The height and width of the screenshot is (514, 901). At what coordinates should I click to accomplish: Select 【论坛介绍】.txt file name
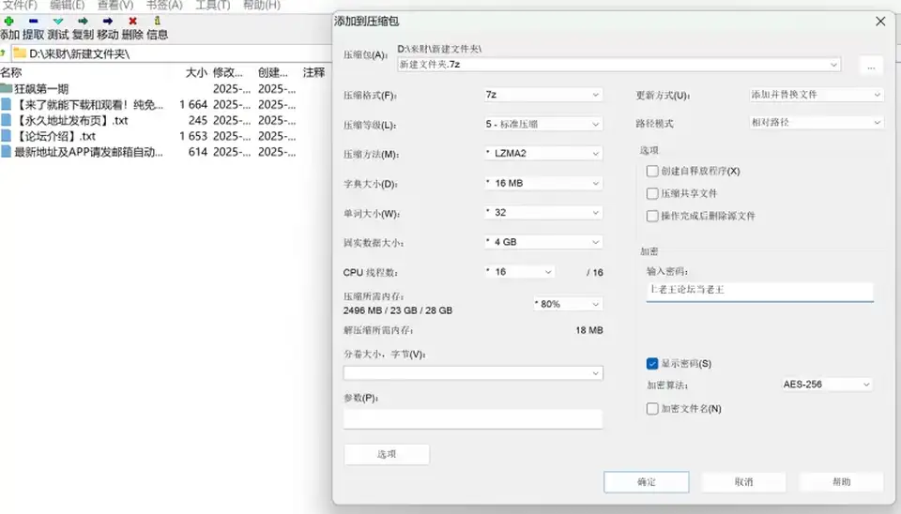click(x=55, y=136)
